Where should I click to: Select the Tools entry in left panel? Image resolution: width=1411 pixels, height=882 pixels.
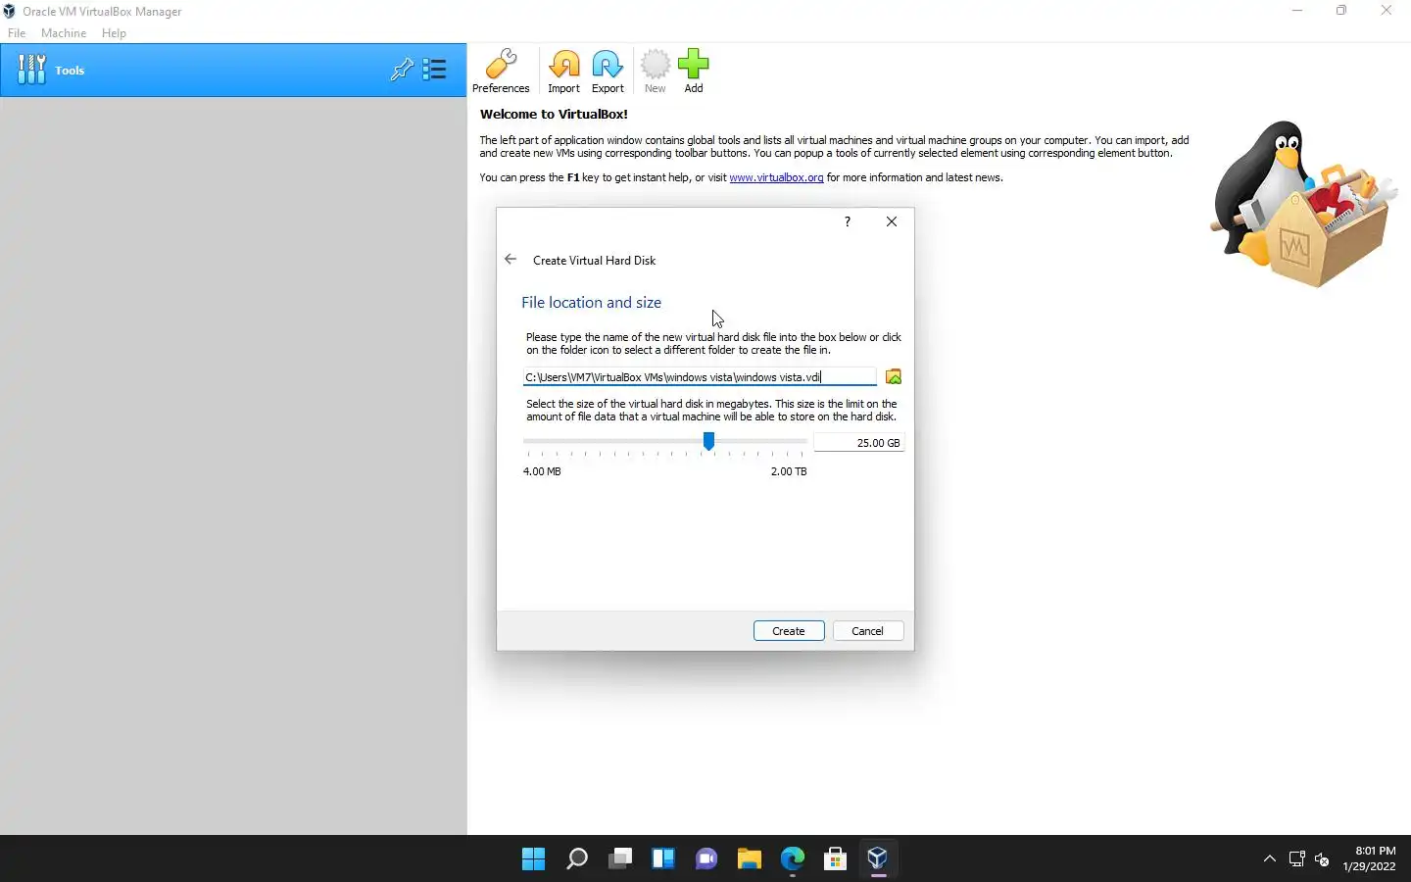pyautogui.click(x=233, y=70)
